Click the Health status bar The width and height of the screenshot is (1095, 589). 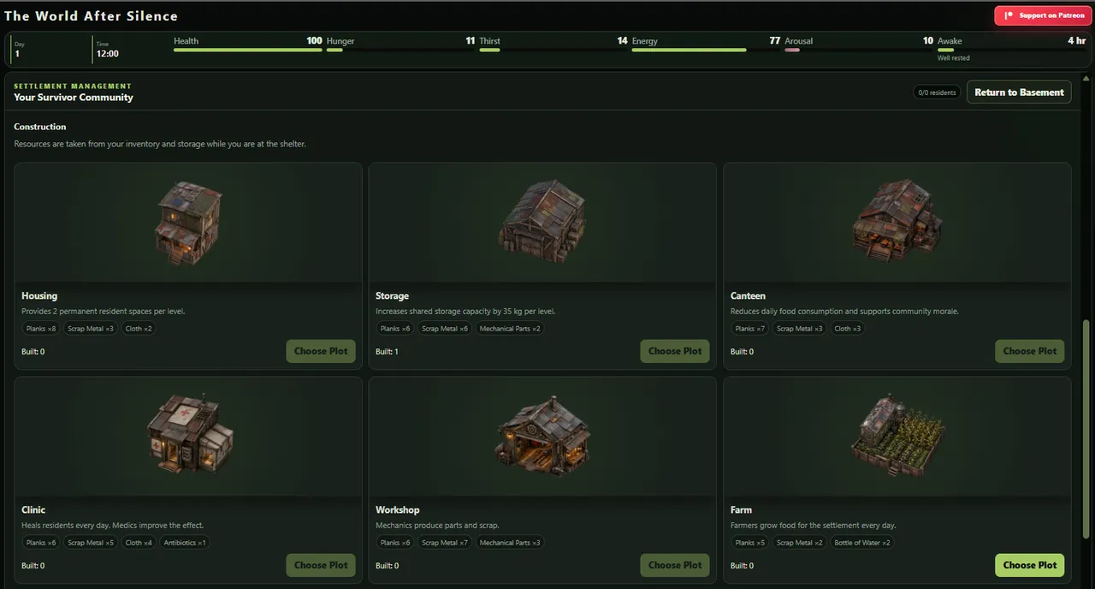point(248,50)
